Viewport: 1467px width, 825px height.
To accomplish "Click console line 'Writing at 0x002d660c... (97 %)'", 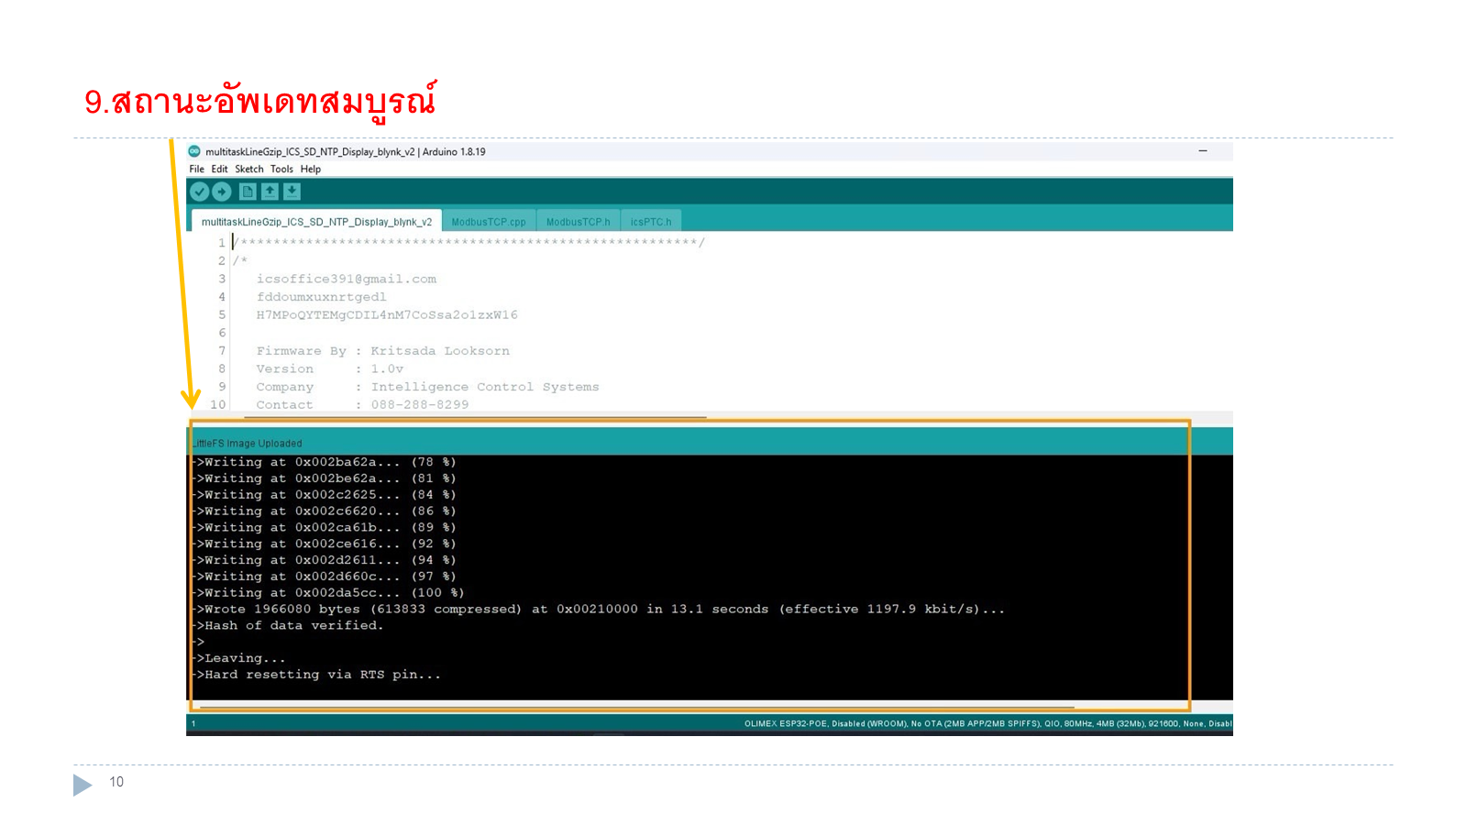I will point(325,577).
